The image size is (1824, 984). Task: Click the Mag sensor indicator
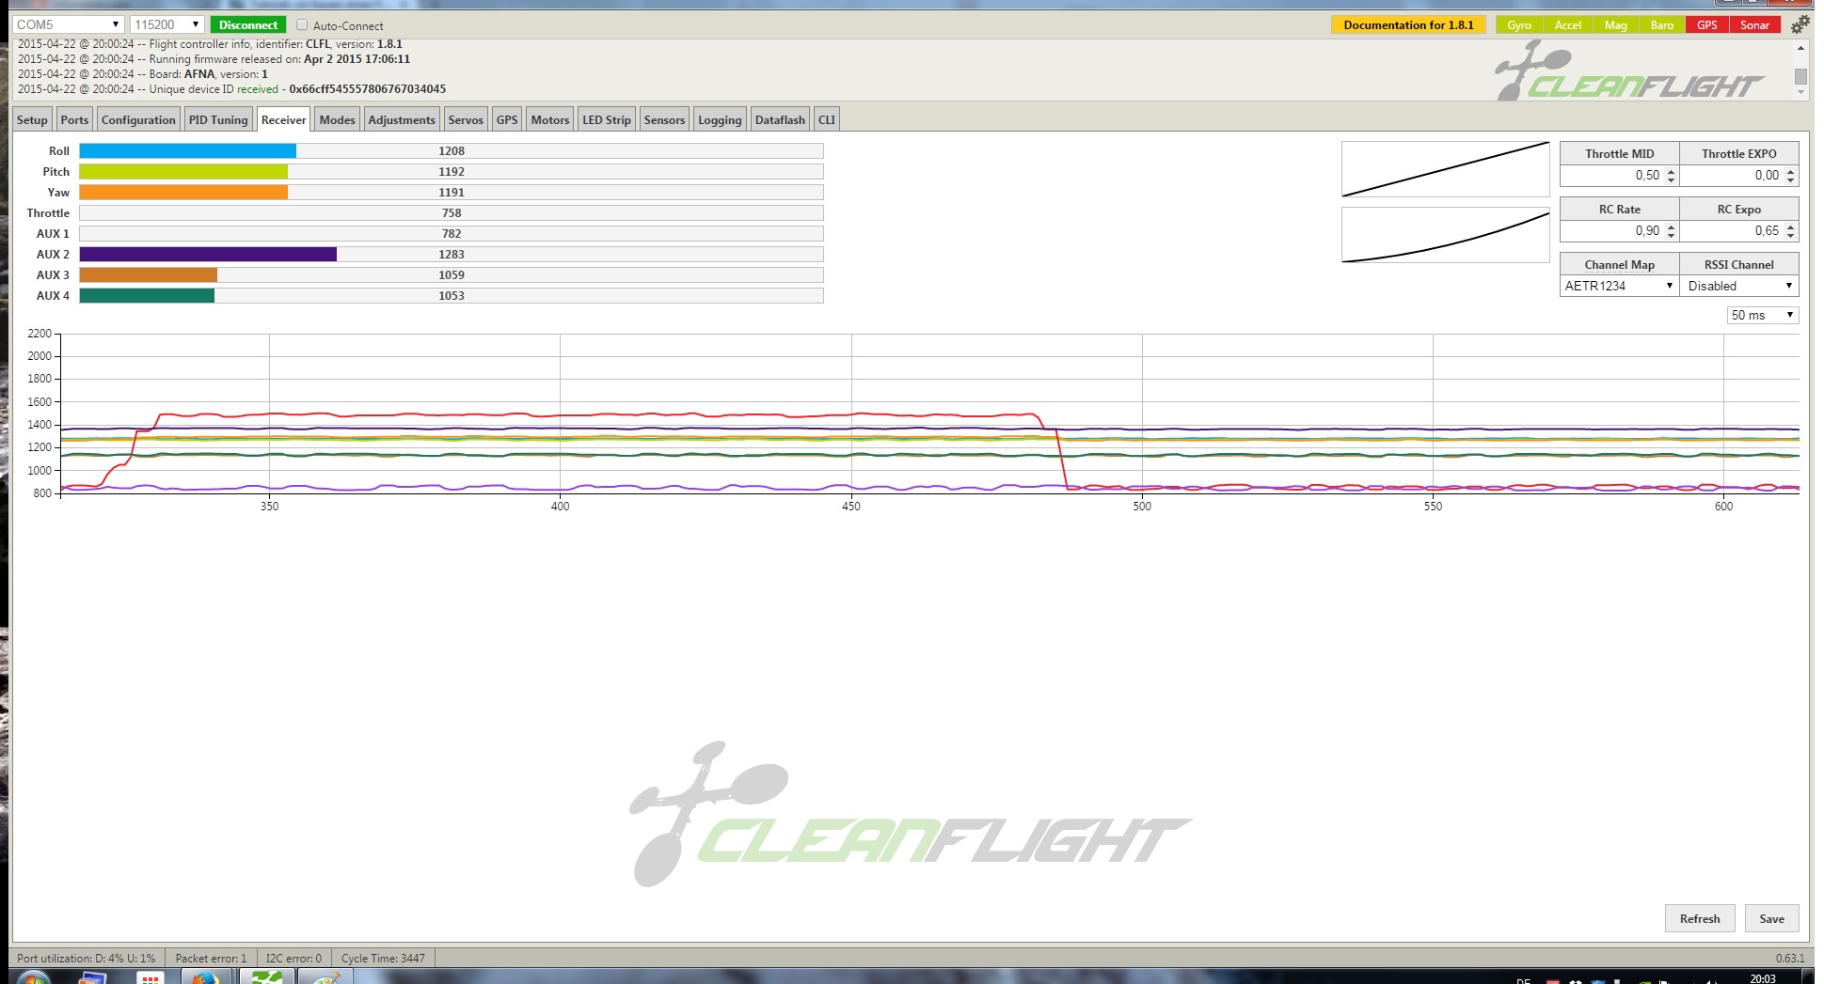point(1615,25)
